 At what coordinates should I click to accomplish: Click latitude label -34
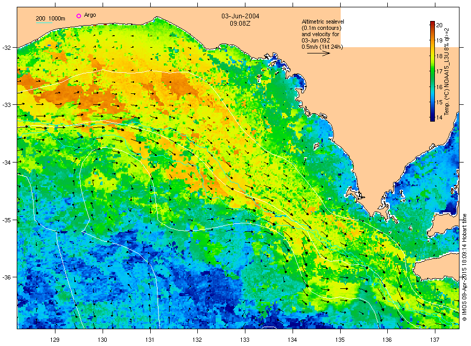(x=6, y=163)
